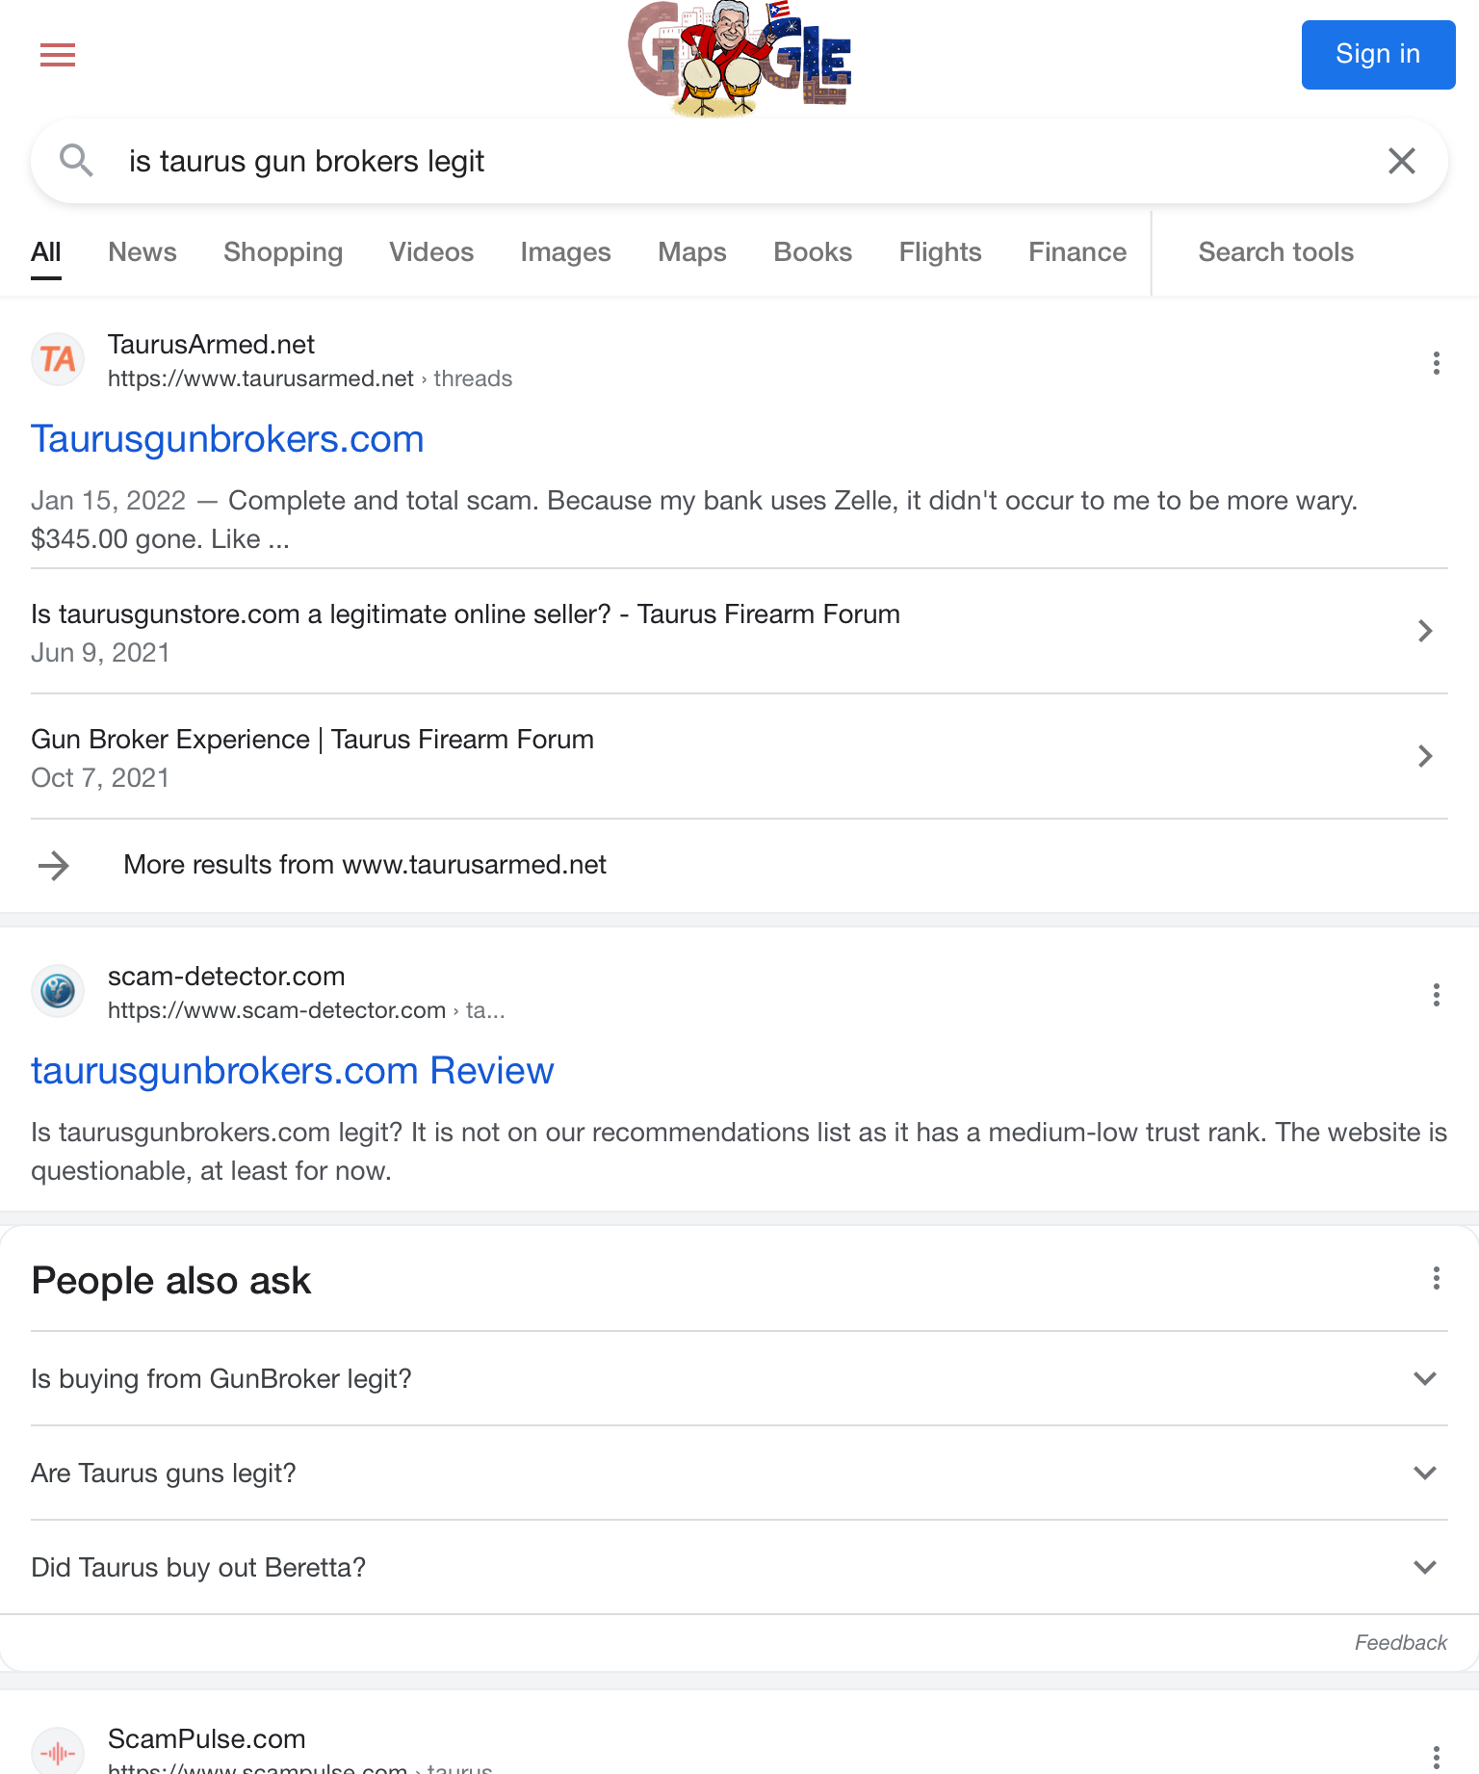Screen dimensions: 1479x1774
Task: Open the hamburger menu icon
Action: (x=58, y=55)
